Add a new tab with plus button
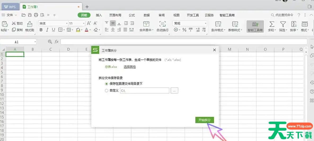Viewport: 314px width, 141px height. coord(87,7)
